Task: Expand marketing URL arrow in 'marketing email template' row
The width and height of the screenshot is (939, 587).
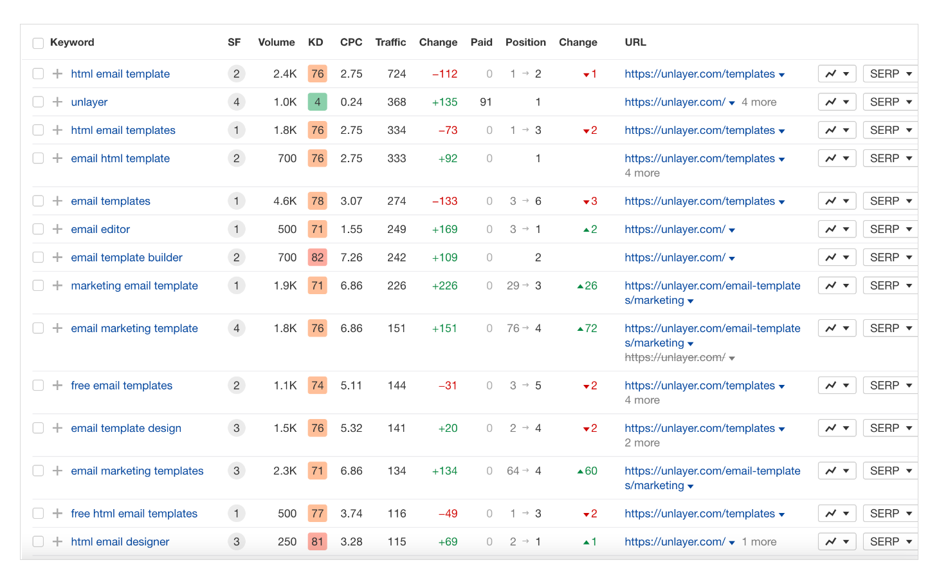Action: click(x=691, y=301)
